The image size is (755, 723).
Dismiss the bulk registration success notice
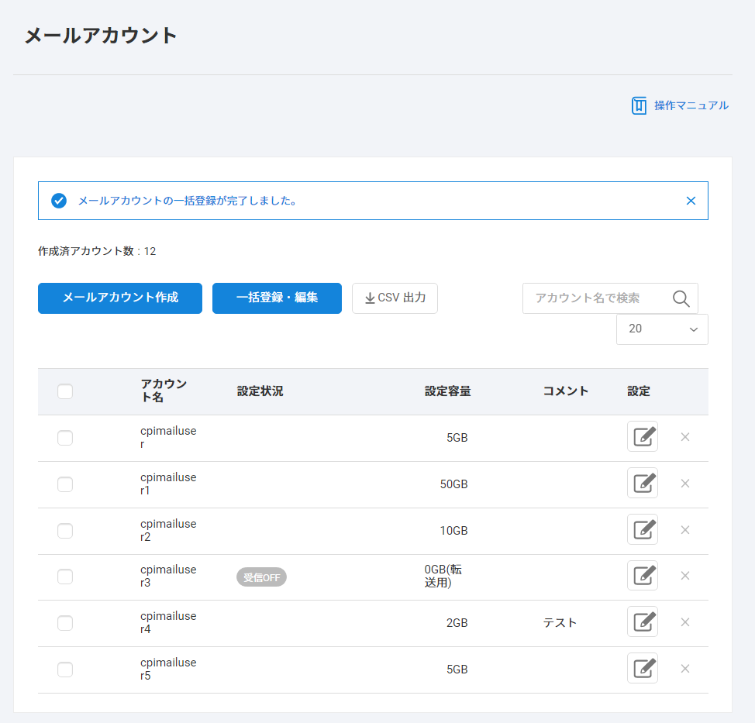(691, 201)
